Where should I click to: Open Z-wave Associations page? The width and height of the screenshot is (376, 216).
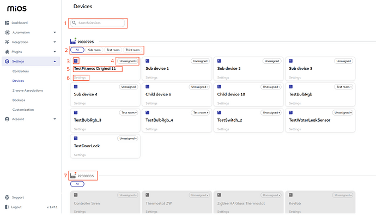(28, 91)
